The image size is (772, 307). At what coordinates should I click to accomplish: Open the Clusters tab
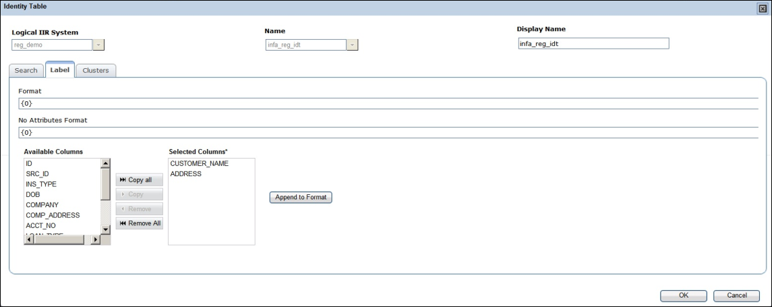(x=96, y=70)
